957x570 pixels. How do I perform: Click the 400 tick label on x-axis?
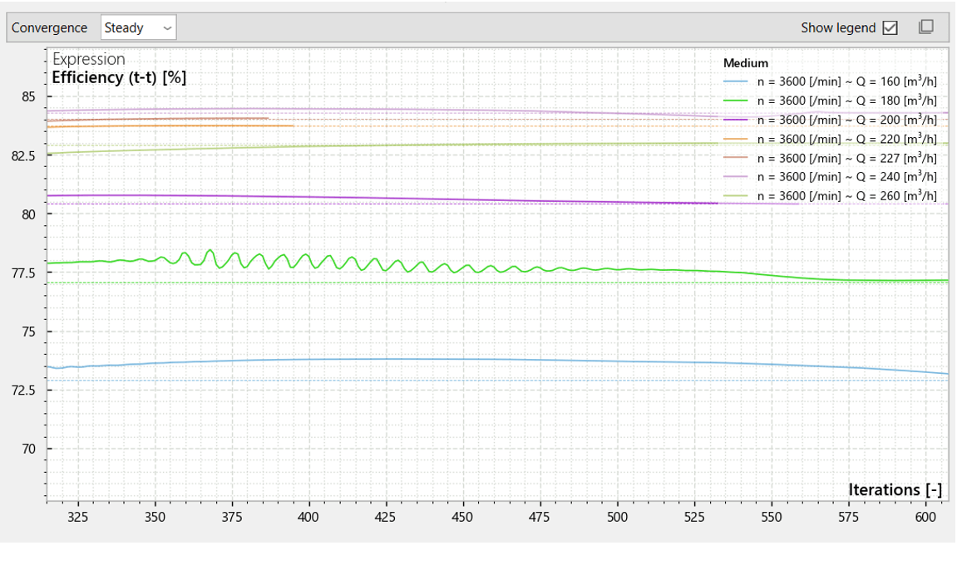click(x=308, y=517)
